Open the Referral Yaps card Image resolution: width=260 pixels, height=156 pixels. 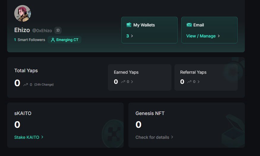click(x=206, y=78)
